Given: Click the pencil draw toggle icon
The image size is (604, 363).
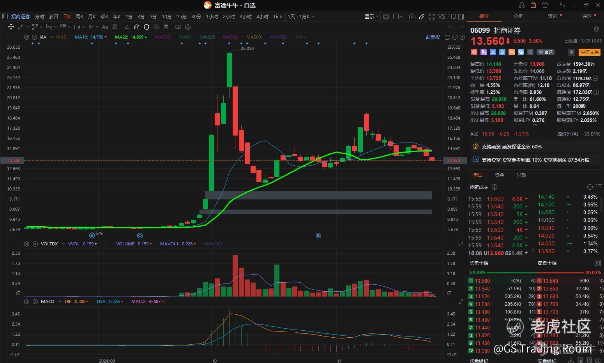Looking at the screenshot, I should coord(422,16).
